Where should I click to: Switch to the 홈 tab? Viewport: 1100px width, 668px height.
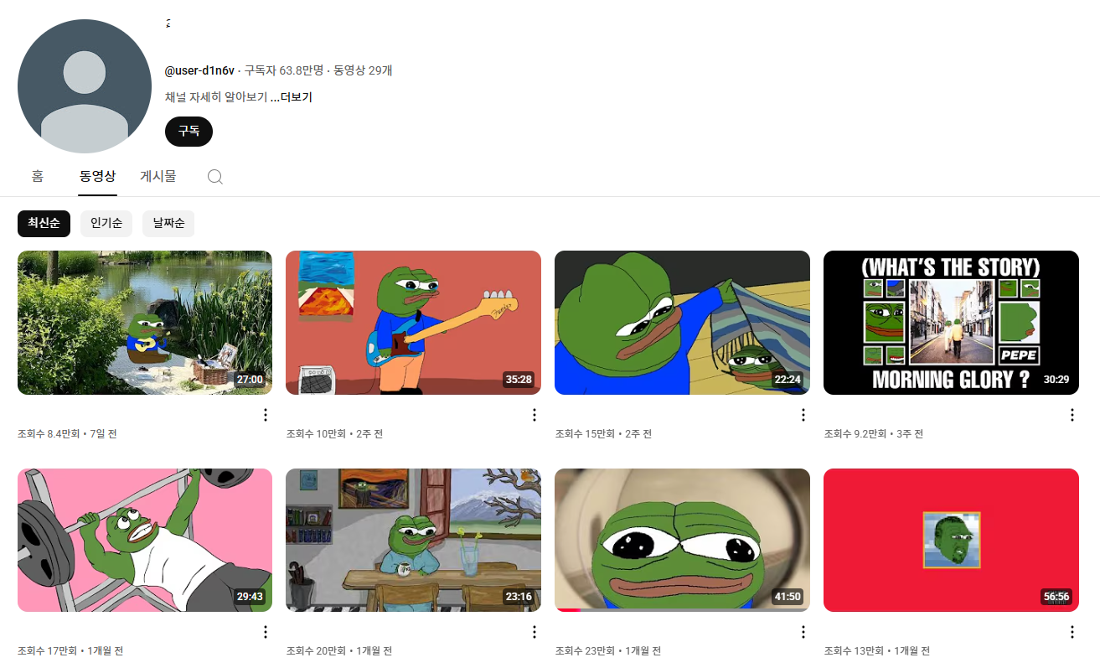point(38,176)
